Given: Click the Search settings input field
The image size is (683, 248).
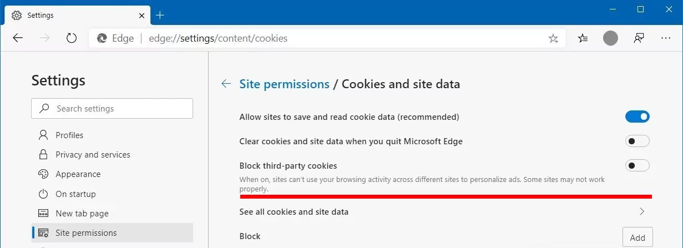Looking at the screenshot, I should [112, 109].
